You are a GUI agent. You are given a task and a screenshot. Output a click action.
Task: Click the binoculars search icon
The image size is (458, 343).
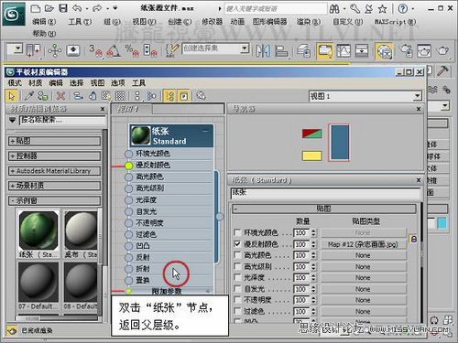334,9
